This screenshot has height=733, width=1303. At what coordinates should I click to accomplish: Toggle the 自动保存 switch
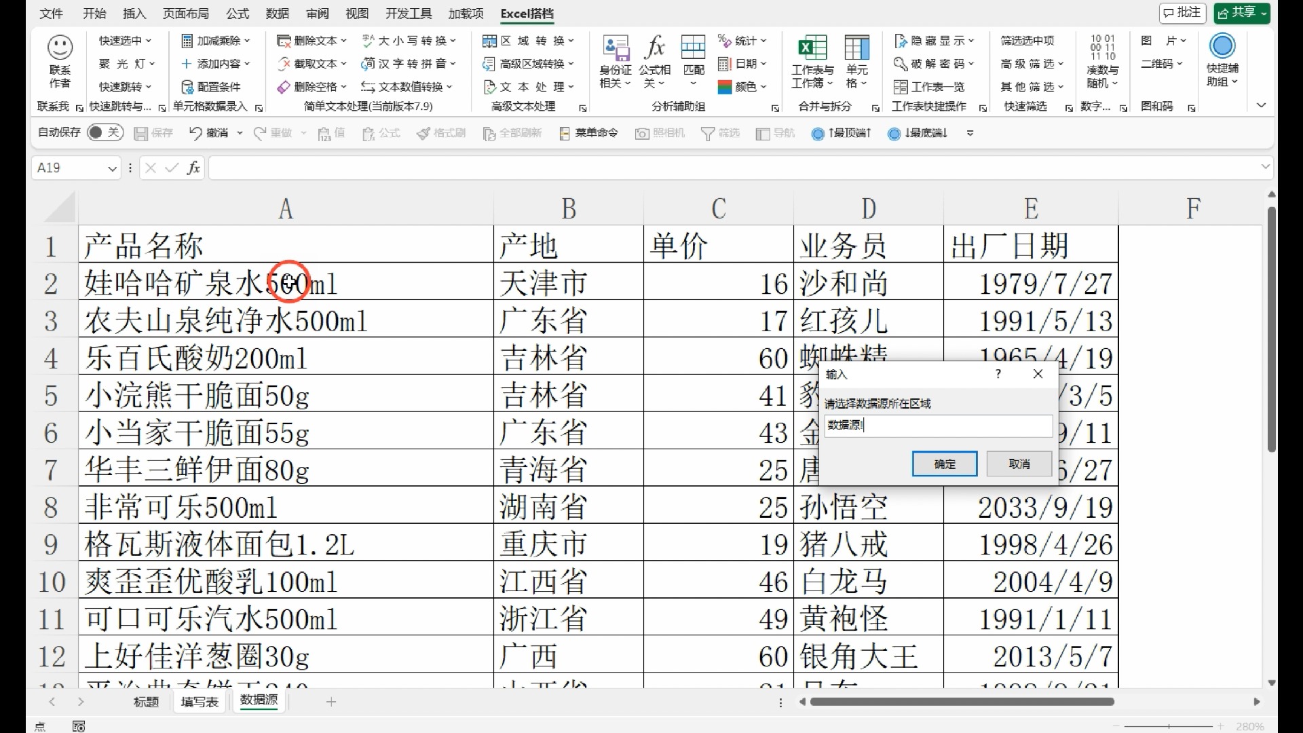pyautogui.click(x=105, y=132)
